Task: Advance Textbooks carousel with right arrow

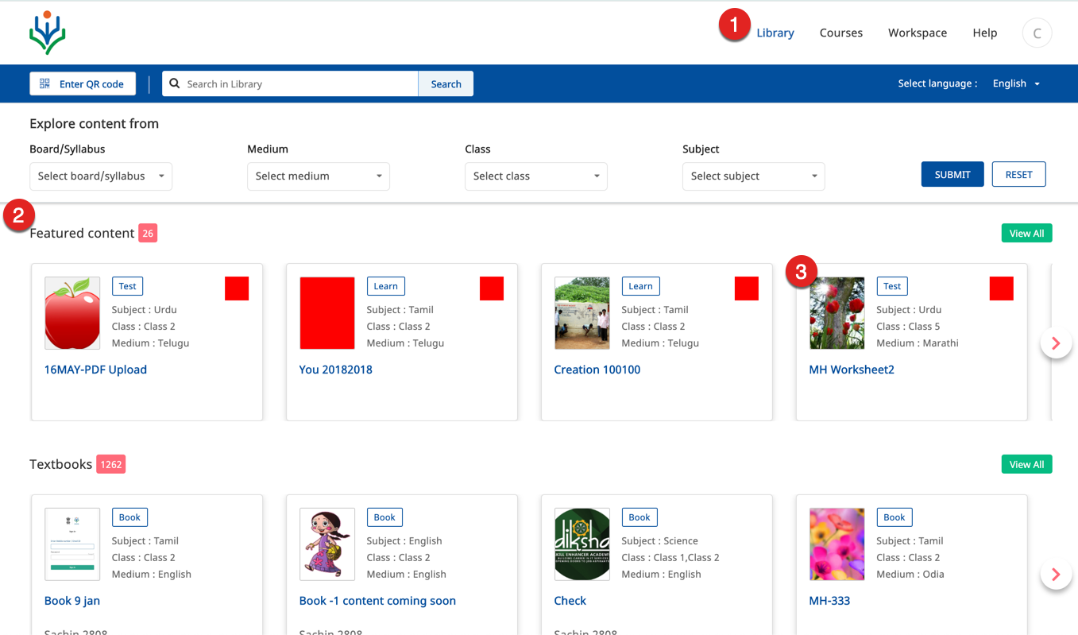Action: tap(1056, 575)
